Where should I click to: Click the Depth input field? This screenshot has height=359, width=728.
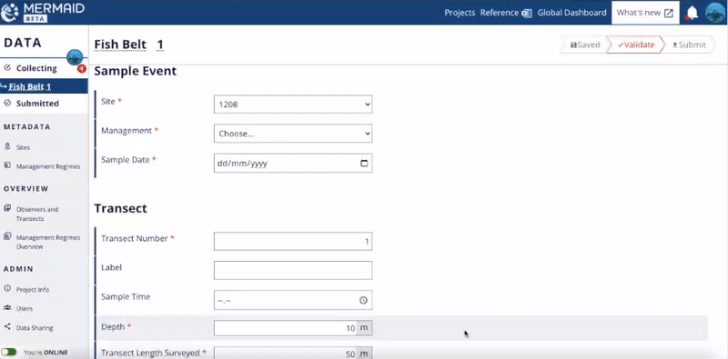click(286, 328)
